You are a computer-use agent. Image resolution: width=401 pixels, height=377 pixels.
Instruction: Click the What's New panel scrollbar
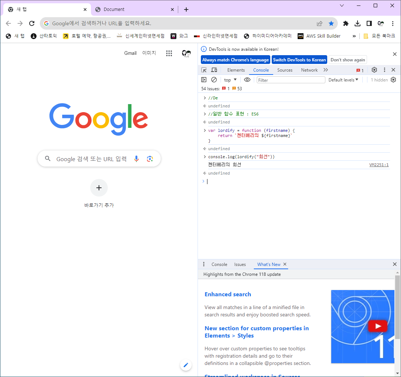coord(397,307)
